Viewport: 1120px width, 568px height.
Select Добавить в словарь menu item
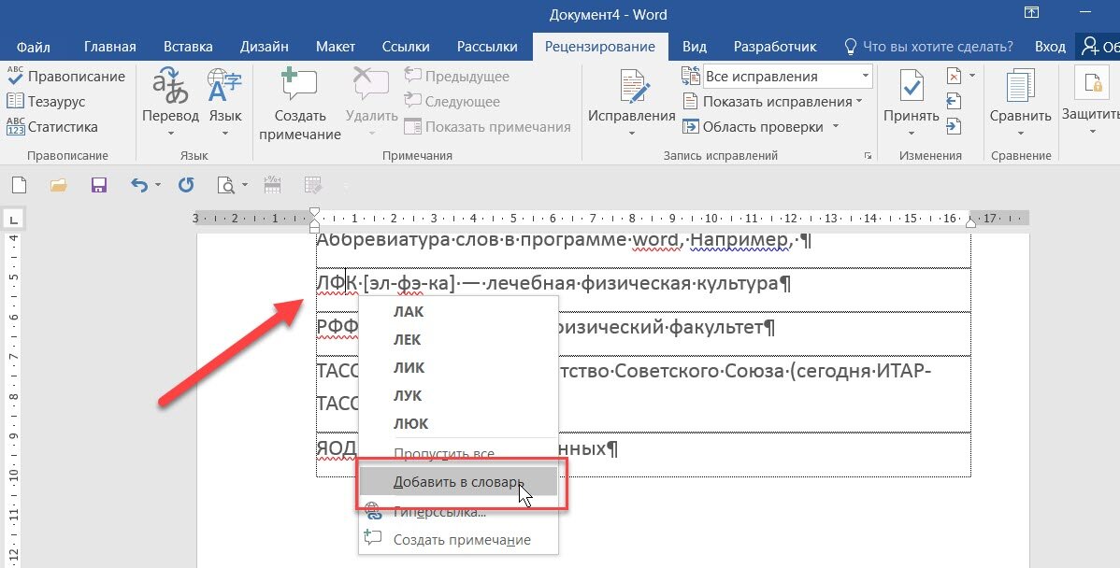click(458, 482)
